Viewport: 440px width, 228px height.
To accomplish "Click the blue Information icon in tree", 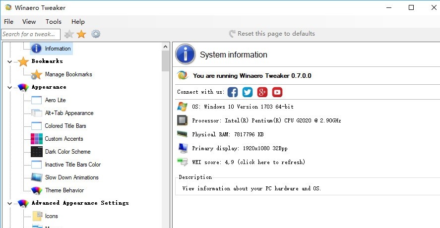I will (x=37, y=49).
